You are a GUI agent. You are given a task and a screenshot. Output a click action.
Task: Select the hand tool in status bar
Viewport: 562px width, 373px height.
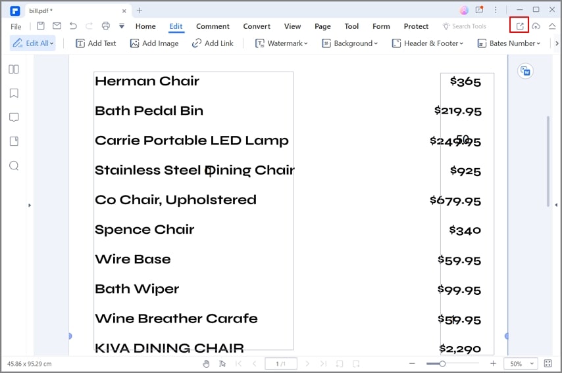(206, 364)
